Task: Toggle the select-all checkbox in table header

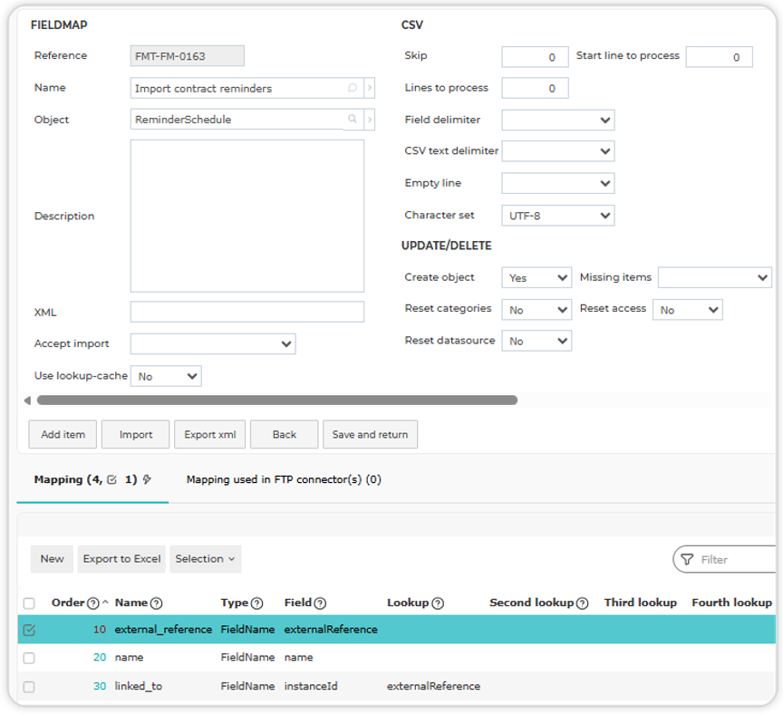Action: (x=29, y=603)
